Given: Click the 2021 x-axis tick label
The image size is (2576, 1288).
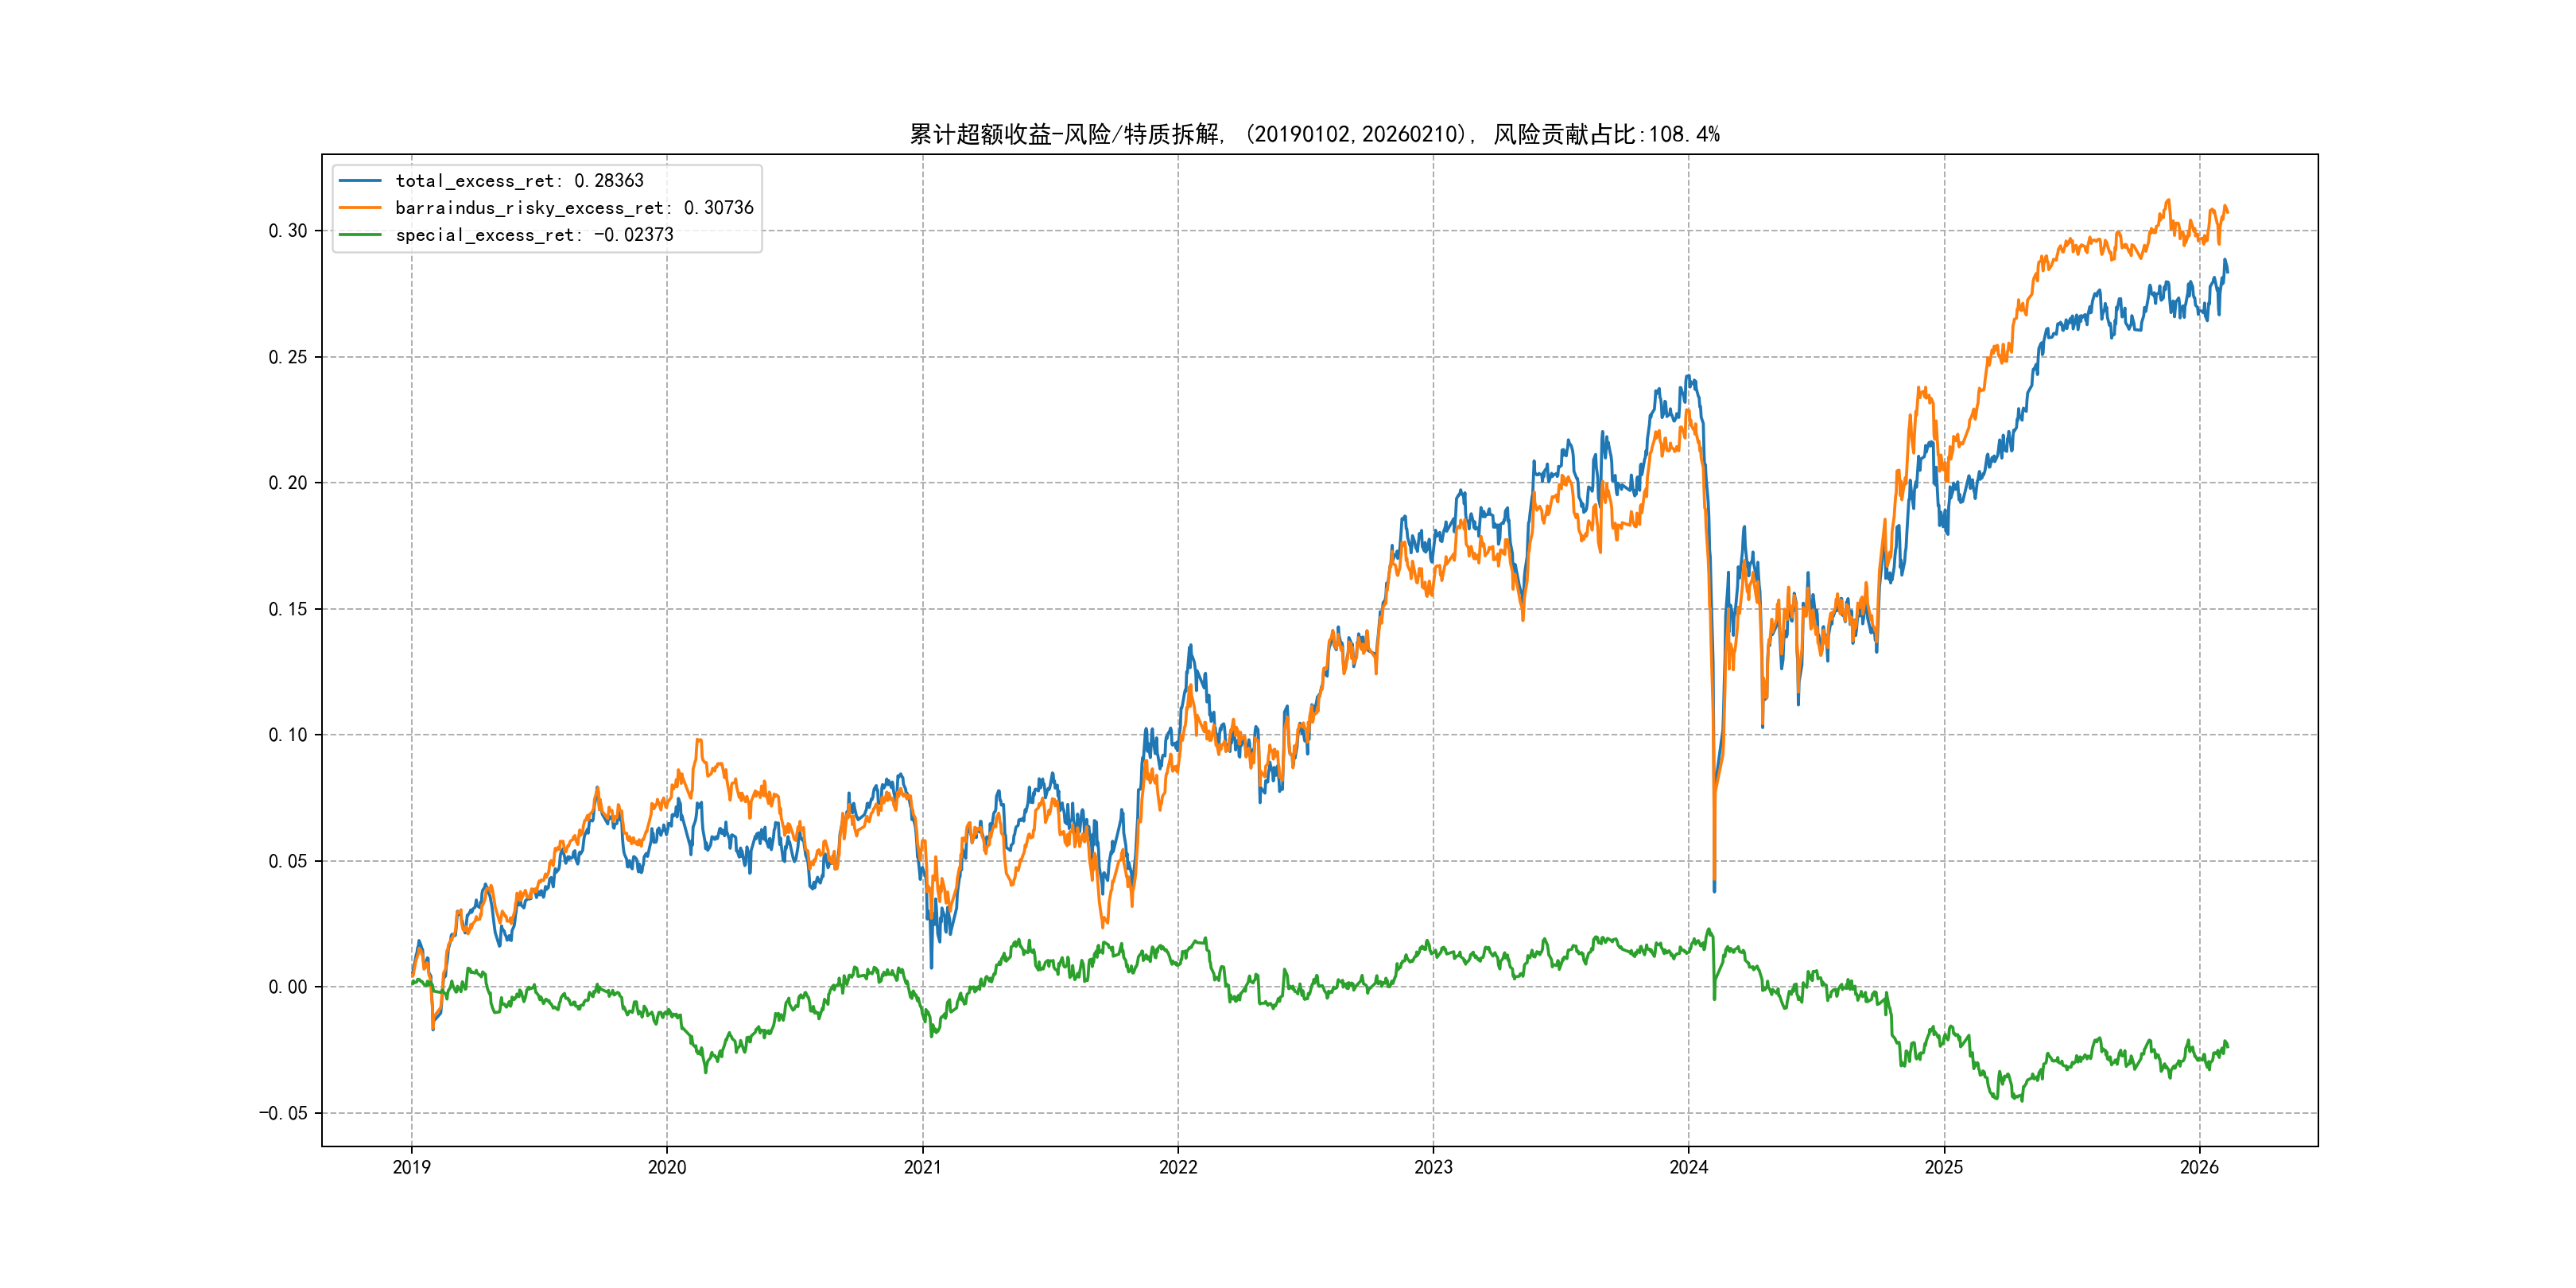Looking at the screenshot, I should click(x=922, y=1167).
